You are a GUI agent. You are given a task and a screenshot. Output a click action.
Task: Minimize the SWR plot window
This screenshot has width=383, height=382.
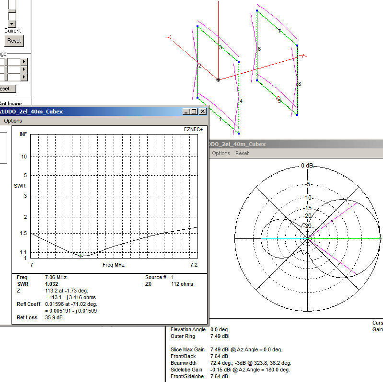(186, 112)
